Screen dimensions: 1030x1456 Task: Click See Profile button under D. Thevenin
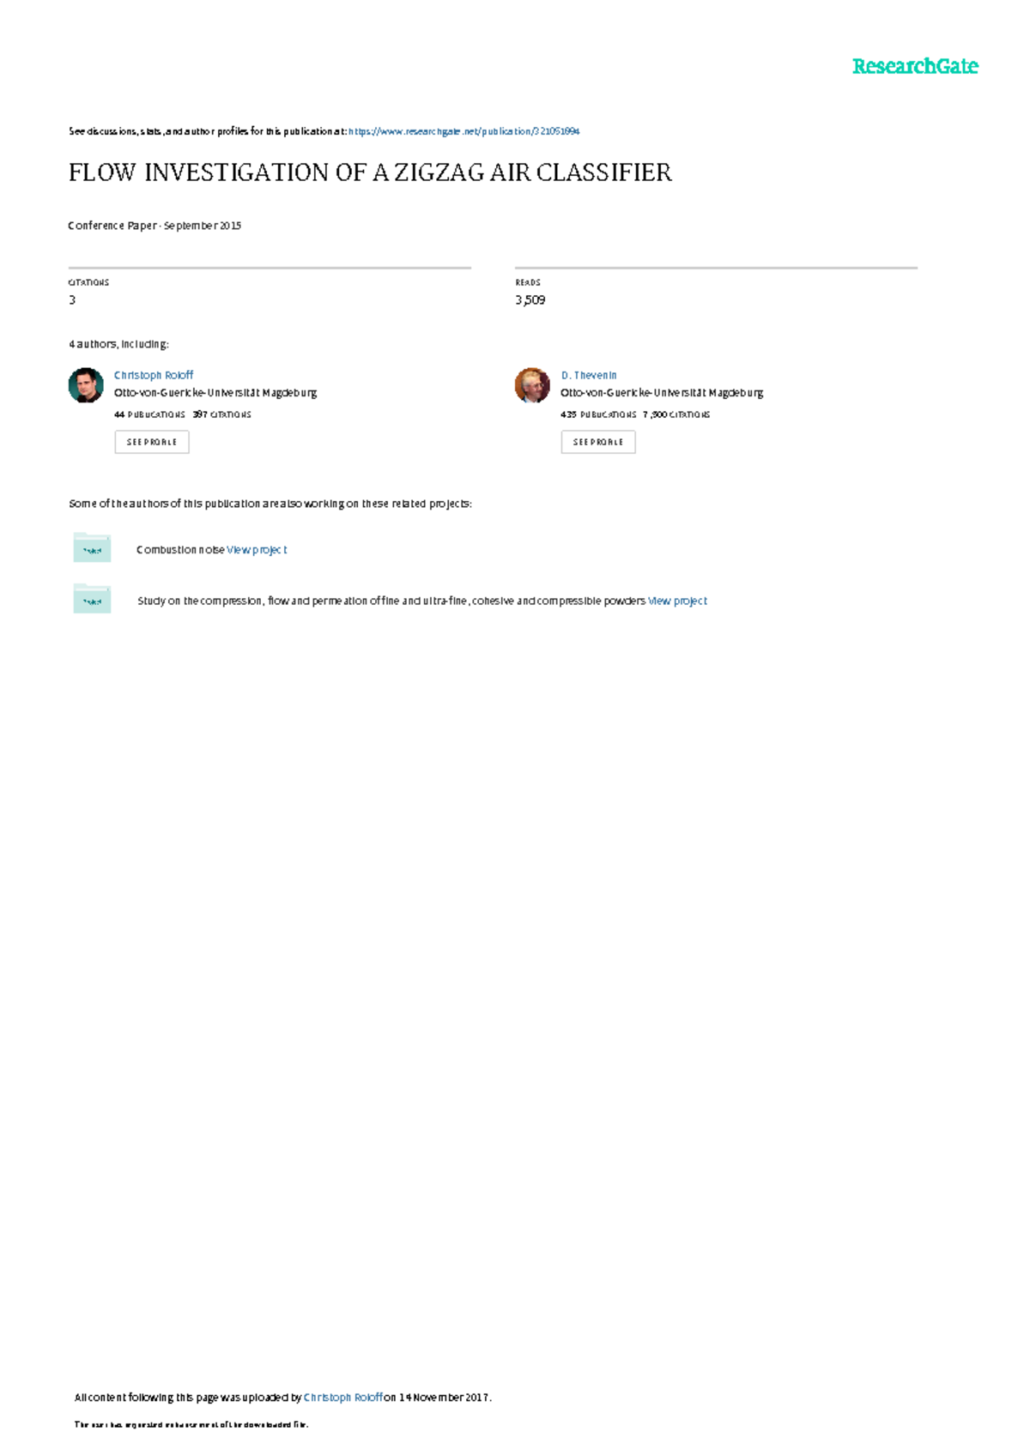[598, 442]
